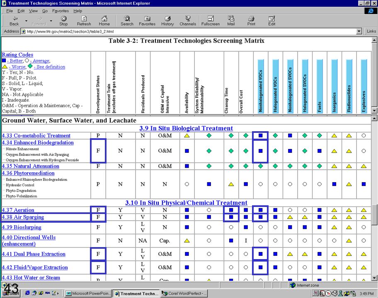Click the Explosives column header
This screenshot has height=298, width=378.
tap(364, 87)
